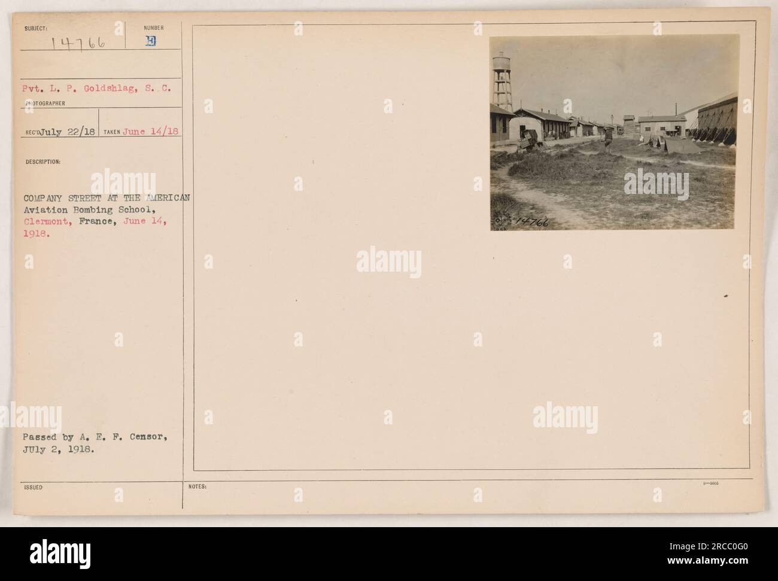Click the vintage photograph thumbnail

[x=614, y=132]
